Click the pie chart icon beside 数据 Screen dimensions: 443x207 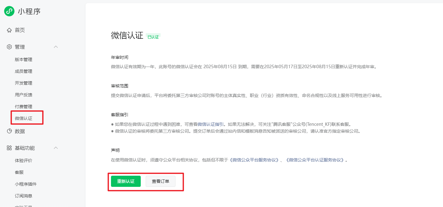click(x=9, y=131)
